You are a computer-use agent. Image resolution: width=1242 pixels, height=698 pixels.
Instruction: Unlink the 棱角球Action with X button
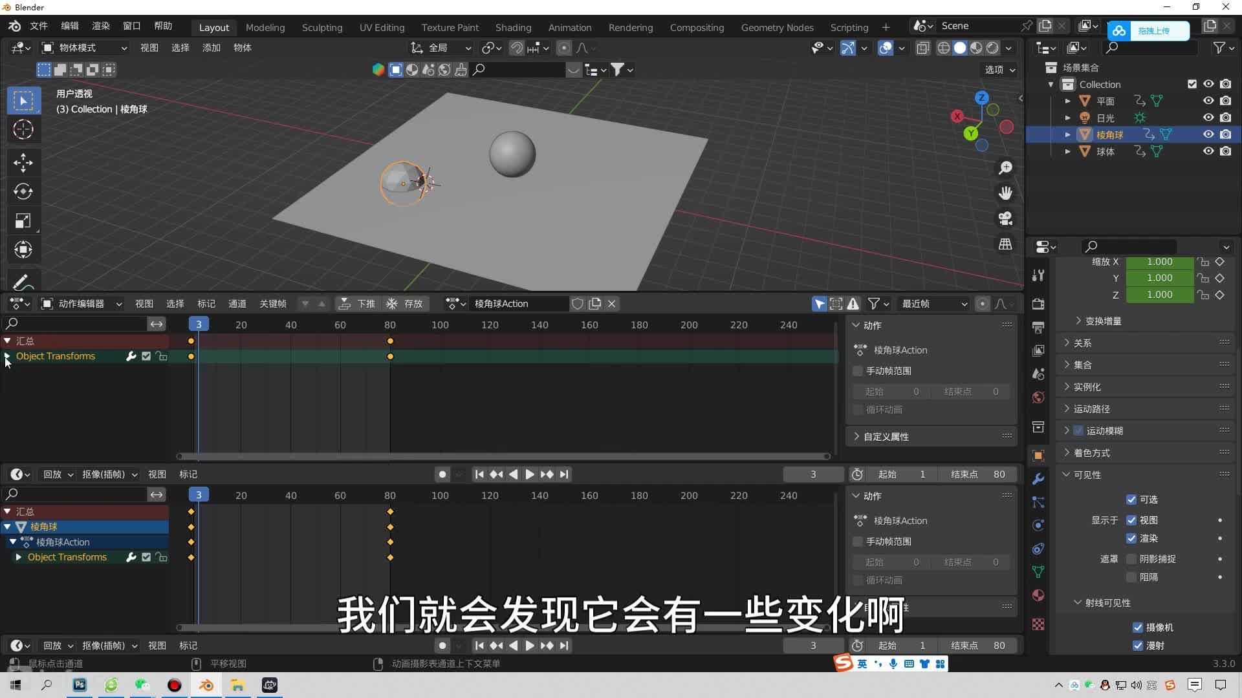pos(612,304)
